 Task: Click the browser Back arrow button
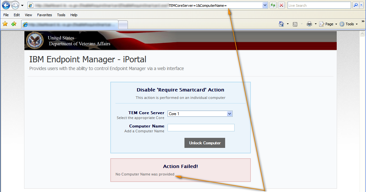6,5
